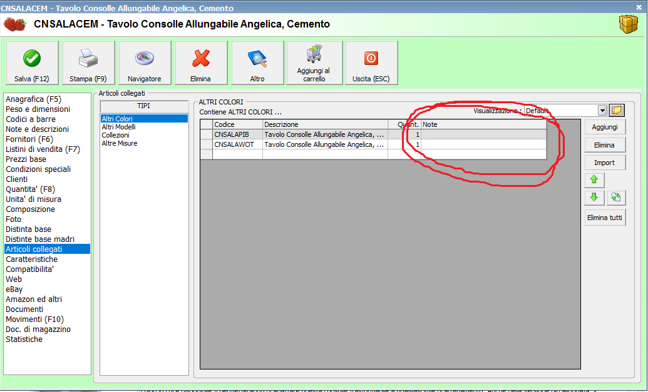
Task: Close the CNSALACEM window
Action: tap(639, 8)
